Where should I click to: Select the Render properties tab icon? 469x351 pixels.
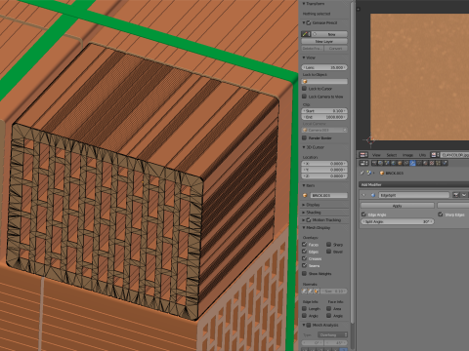point(374,163)
